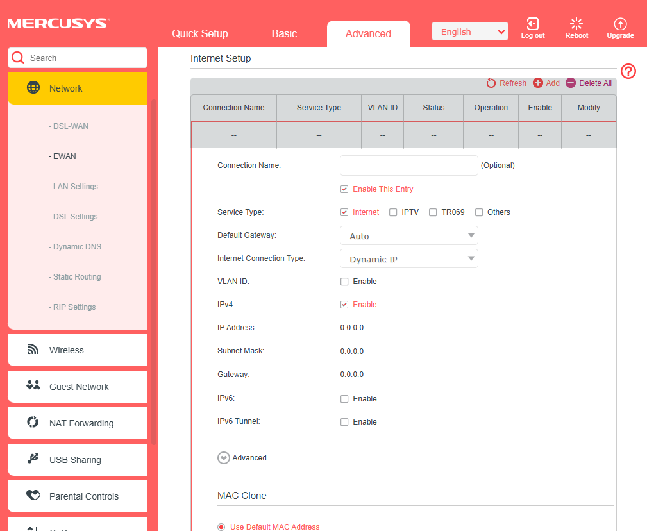Image resolution: width=647 pixels, height=531 pixels.
Task: Open the Default Gateway dropdown
Action: point(408,235)
